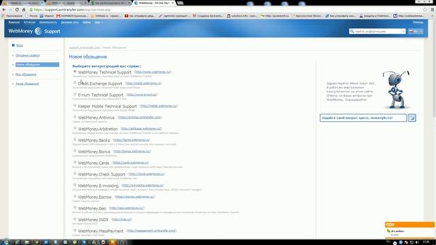Open link next to WebMoney.Banks

click(131, 140)
